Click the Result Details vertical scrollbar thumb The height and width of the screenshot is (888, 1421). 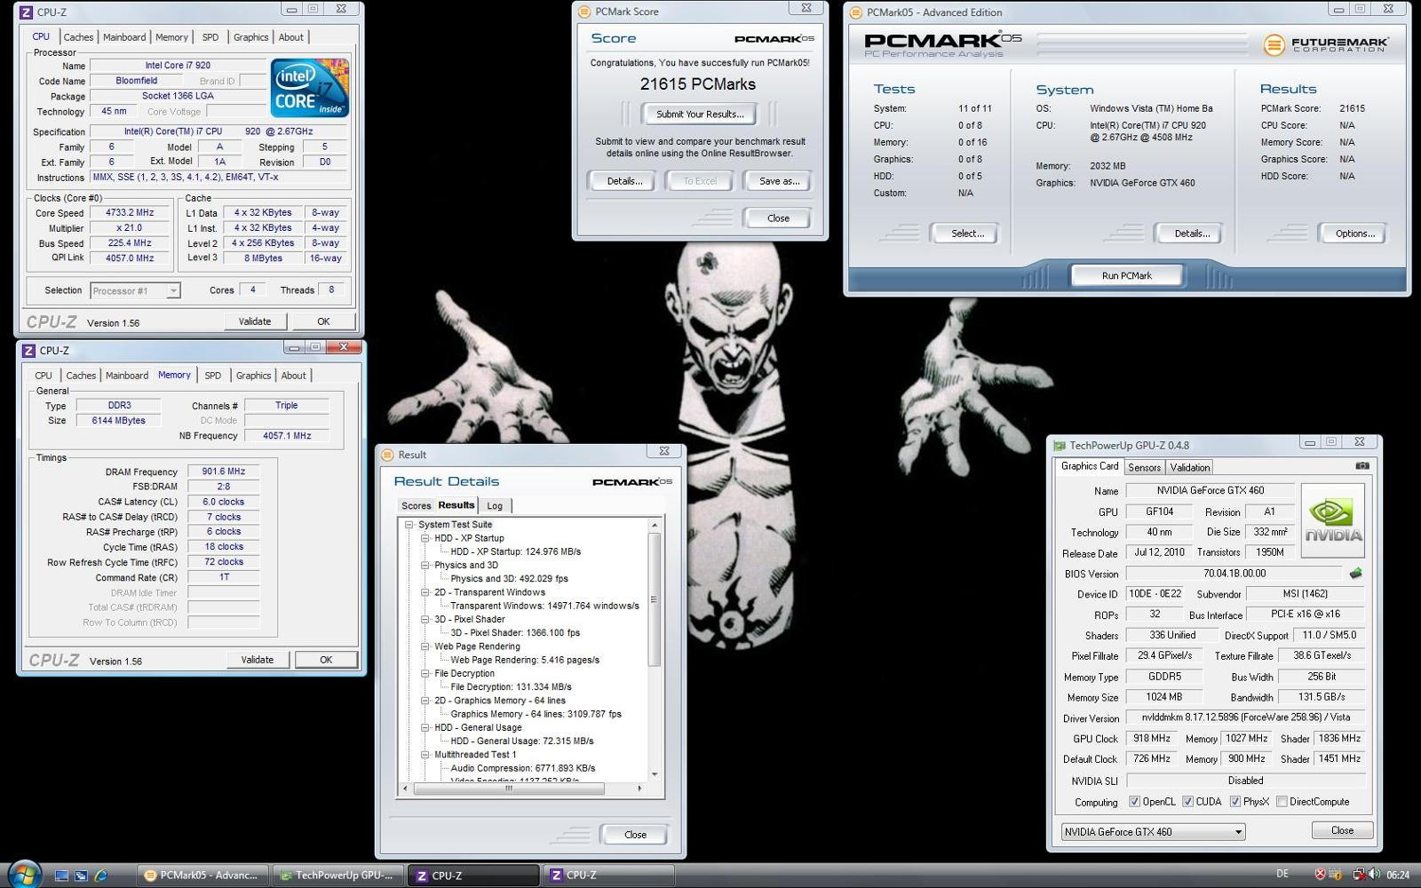point(655,599)
